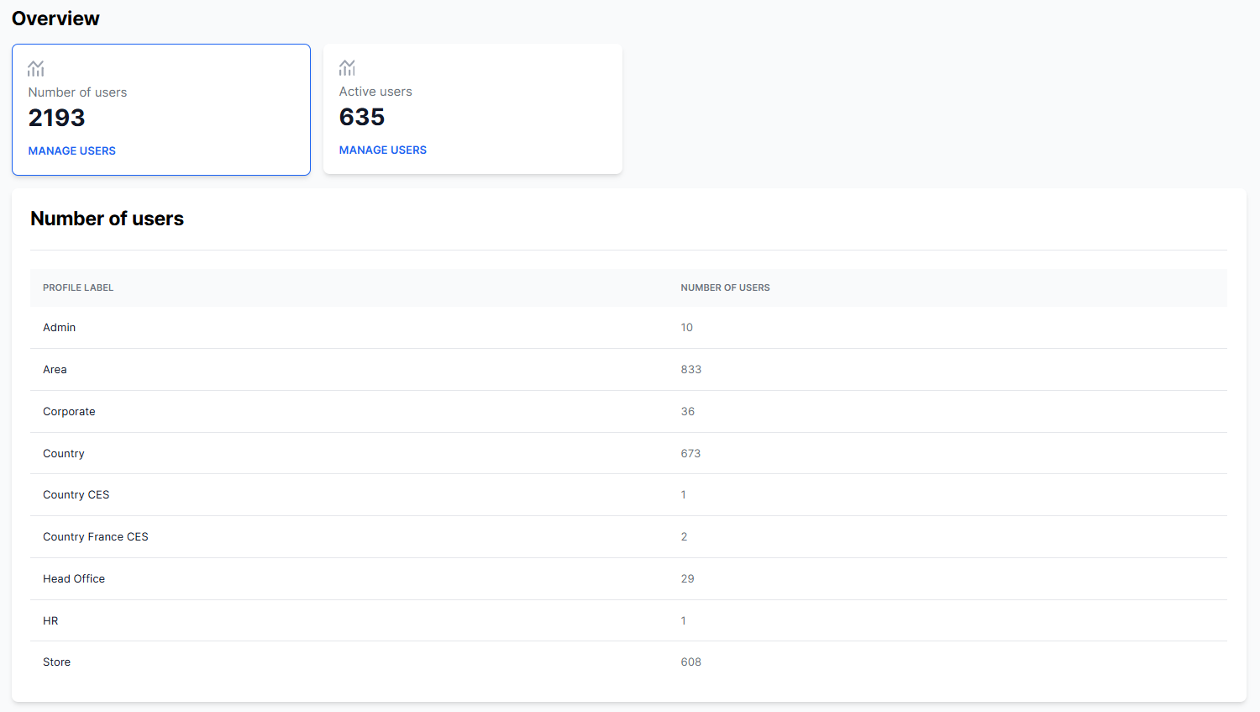Select the Country CES profile label
1260x712 pixels.
point(76,495)
